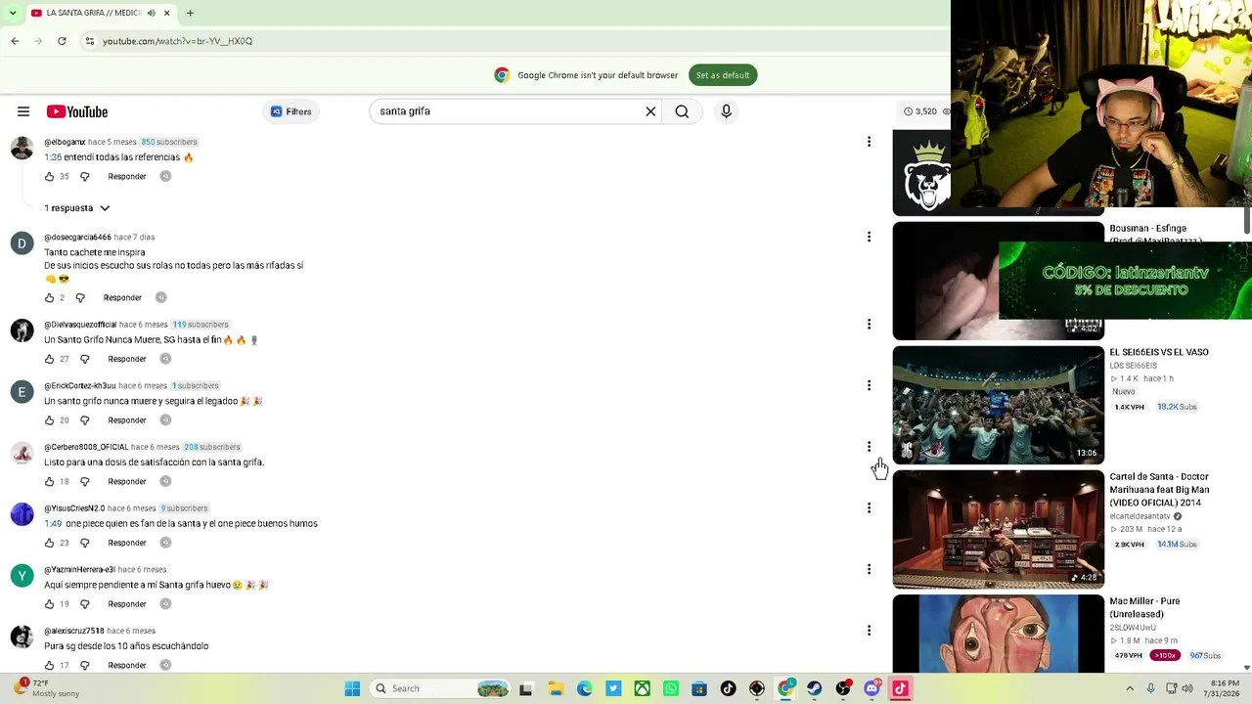Image resolution: width=1252 pixels, height=704 pixels.
Task: Open Cartel de Santa Doctor Marihuana thumbnail
Action: coord(999,529)
